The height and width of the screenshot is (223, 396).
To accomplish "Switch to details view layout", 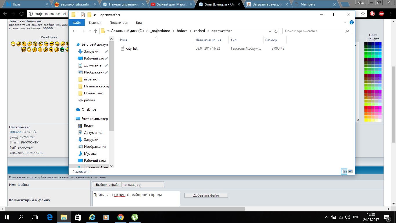I will point(344,172).
